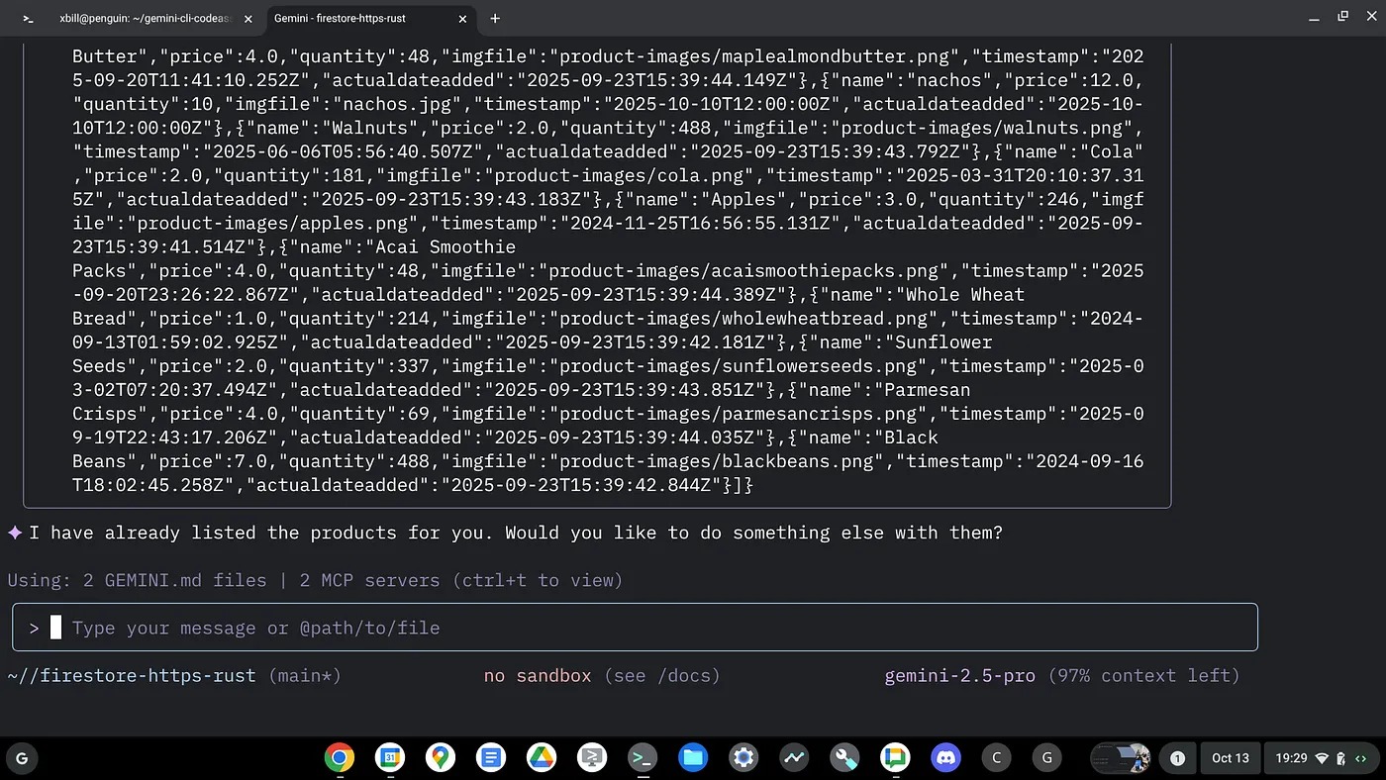Open Google Chat from the shelf
This screenshot has width=1386, height=780.
[x=895, y=758]
